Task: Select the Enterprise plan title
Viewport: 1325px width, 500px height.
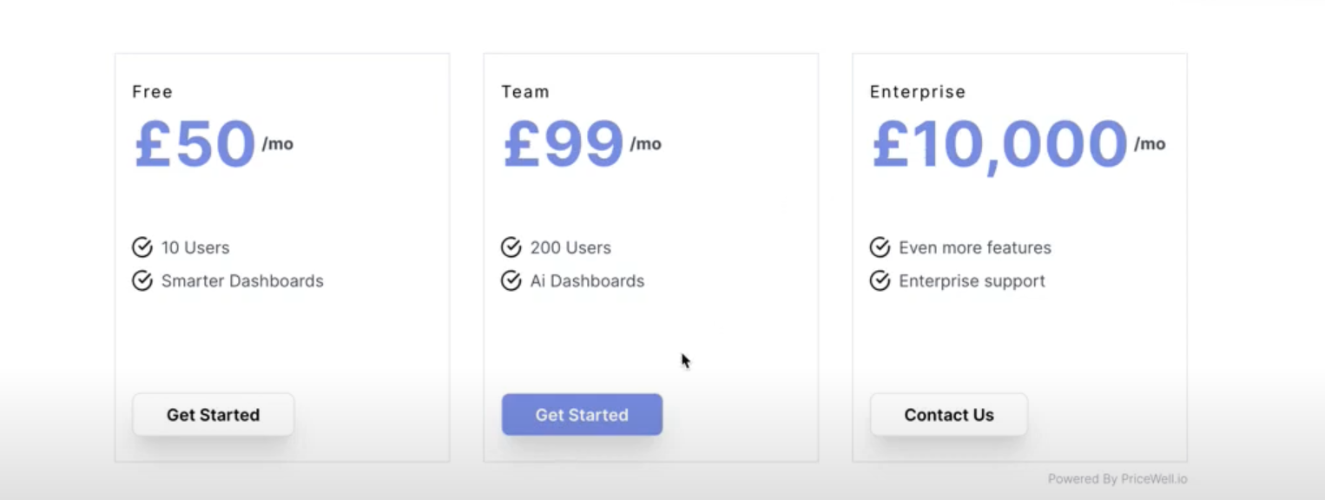Action: click(x=918, y=91)
